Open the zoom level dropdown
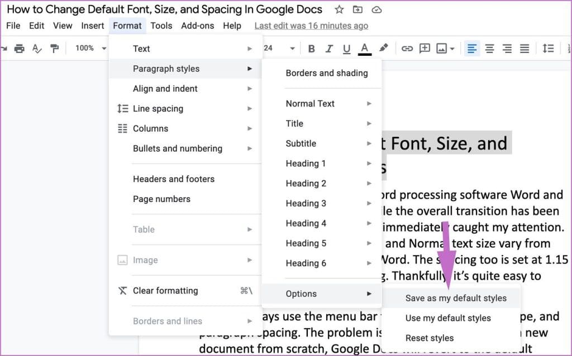 tap(88, 49)
